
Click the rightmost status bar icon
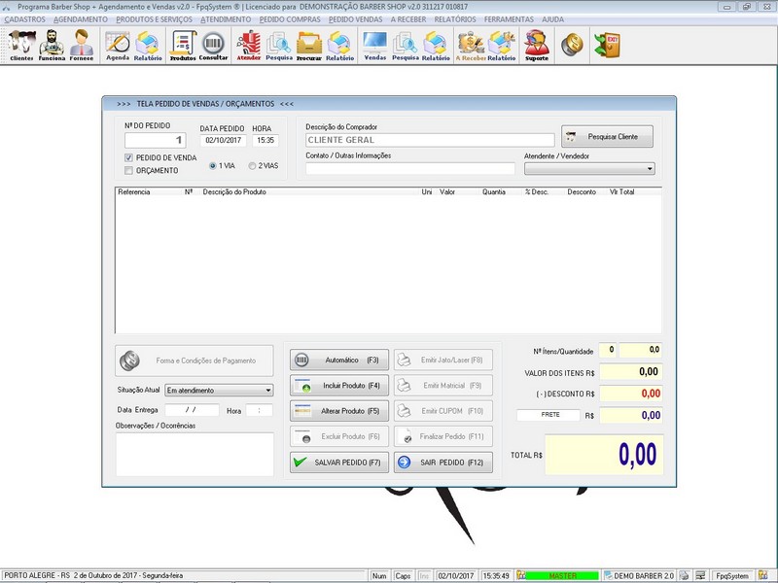[763, 575]
